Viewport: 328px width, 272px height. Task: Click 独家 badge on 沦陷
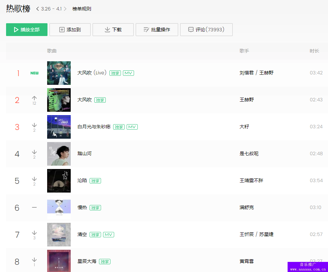click(95, 181)
